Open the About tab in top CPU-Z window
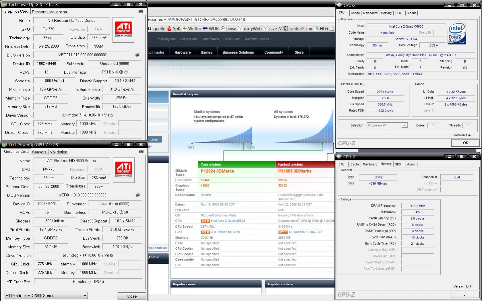The width and height of the screenshot is (482, 301). pyautogui.click(x=411, y=13)
